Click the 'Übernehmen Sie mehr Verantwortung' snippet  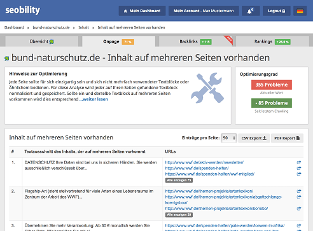coord(87,227)
